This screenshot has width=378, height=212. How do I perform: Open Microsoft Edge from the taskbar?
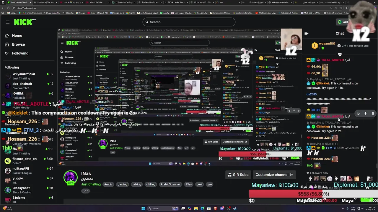202,208
